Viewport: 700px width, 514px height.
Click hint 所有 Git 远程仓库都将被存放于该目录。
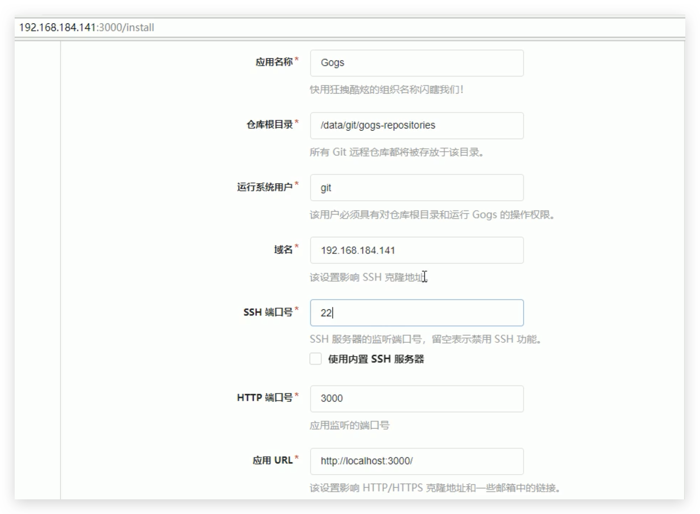(397, 152)
